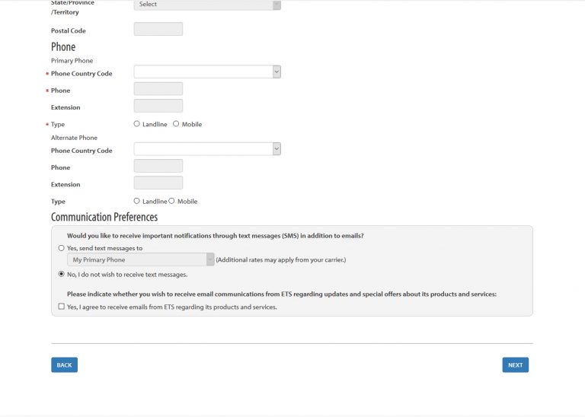Expand the alternate Phone Country Code dropdown

[207, 149]
